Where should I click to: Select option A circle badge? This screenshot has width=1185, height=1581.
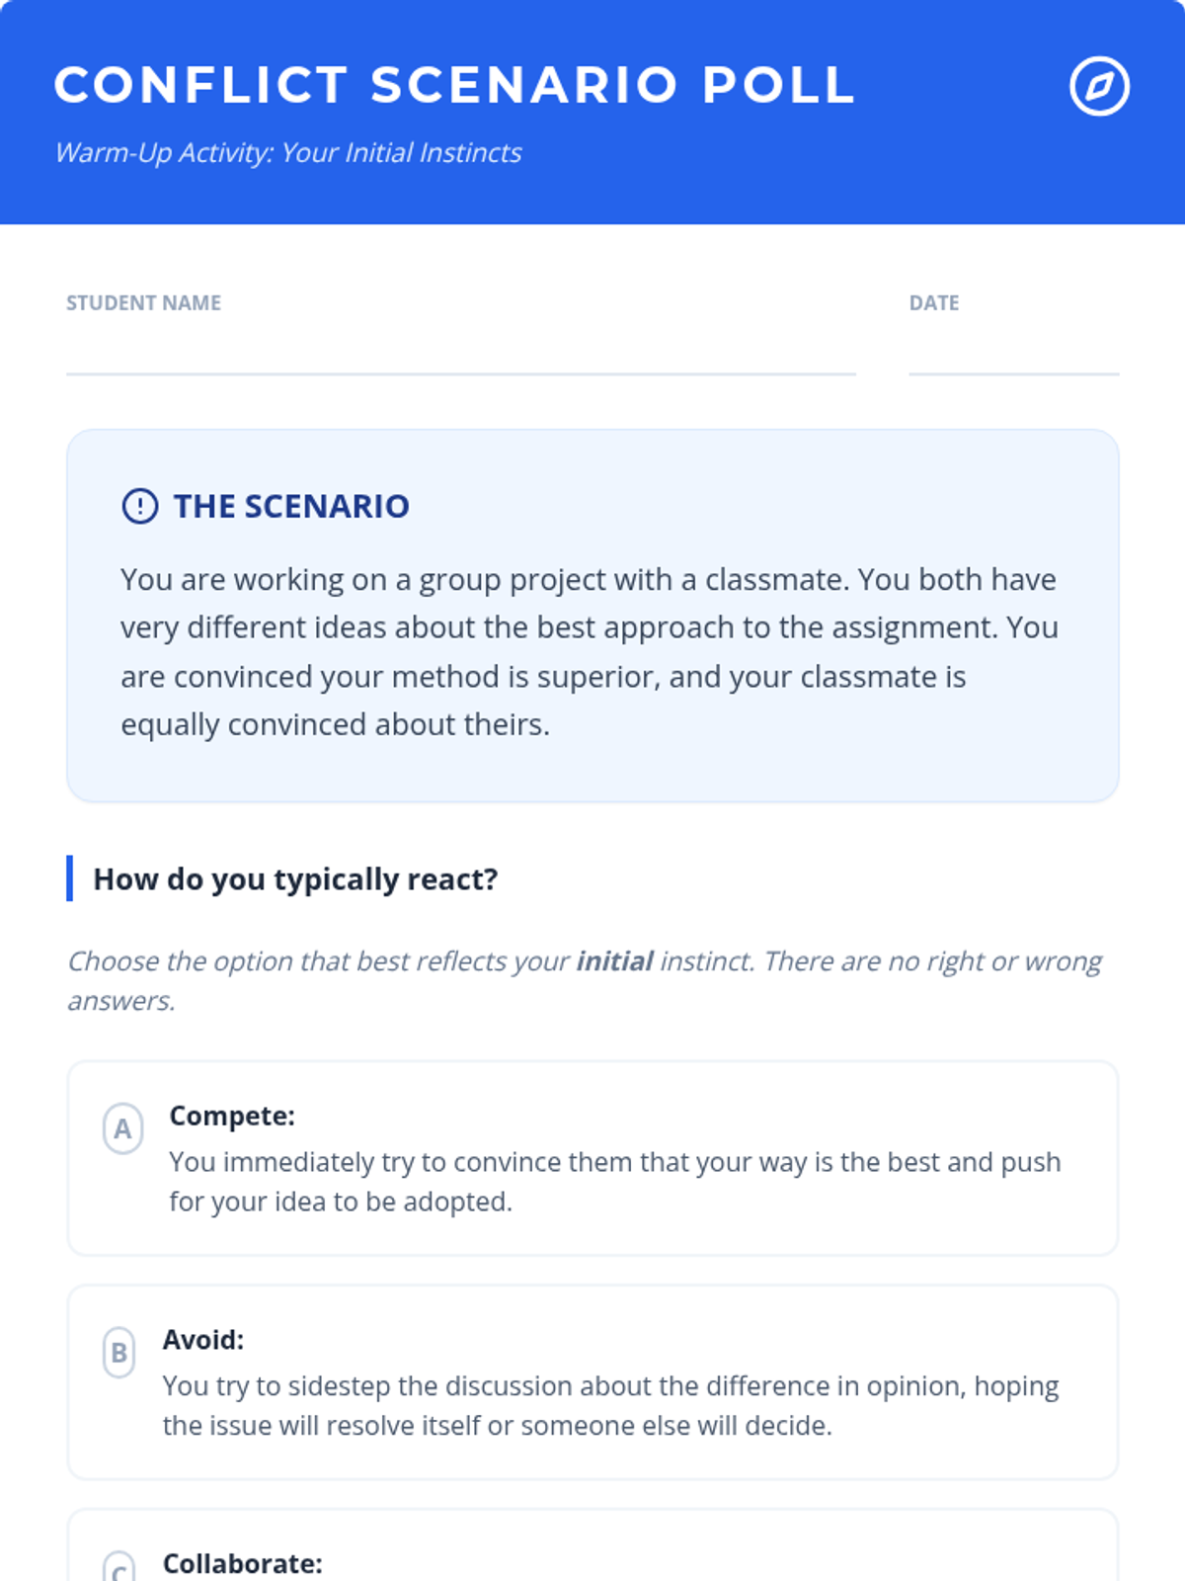[122, 1128]
